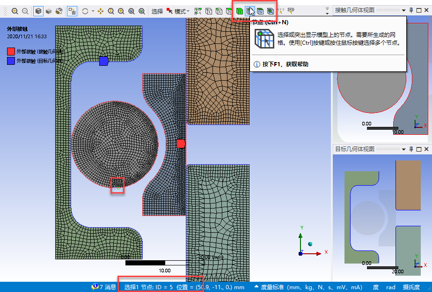Image resolution: width=432 pixels, height=292 pixels.
Task: Click the 摄氏度 temperature unit
Action: 411,287
